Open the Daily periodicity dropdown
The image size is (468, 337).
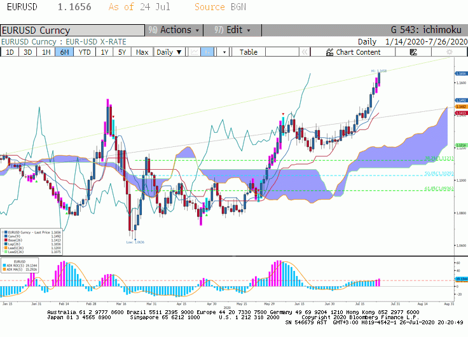point(169,52)
